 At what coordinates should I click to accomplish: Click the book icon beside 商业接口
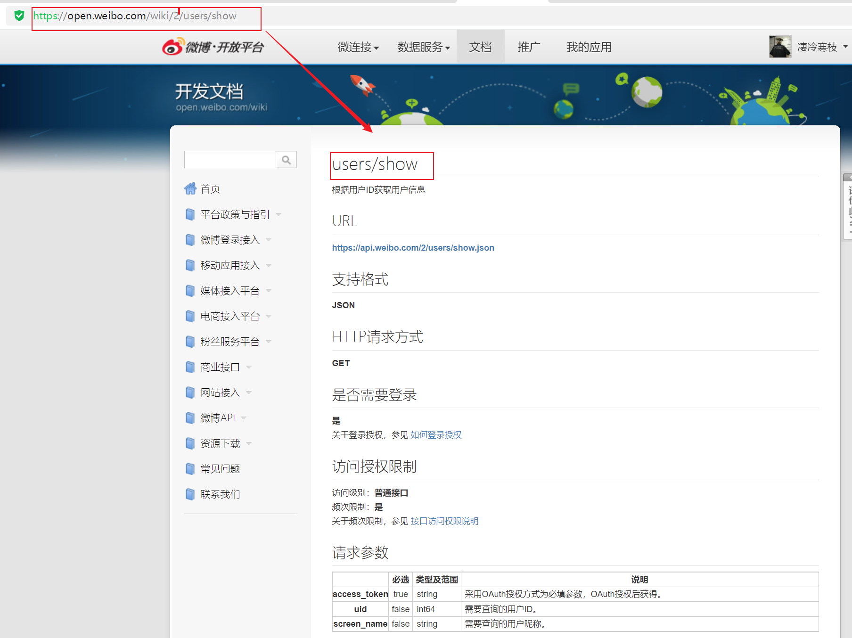(190, 367)
